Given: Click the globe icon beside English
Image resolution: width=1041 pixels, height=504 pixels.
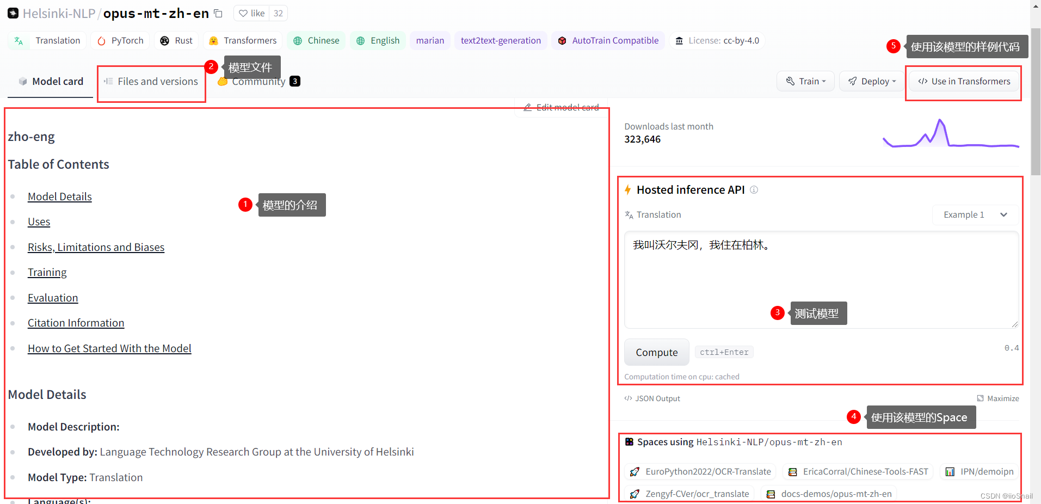Looking at the screenshot, I should (360, 41).
